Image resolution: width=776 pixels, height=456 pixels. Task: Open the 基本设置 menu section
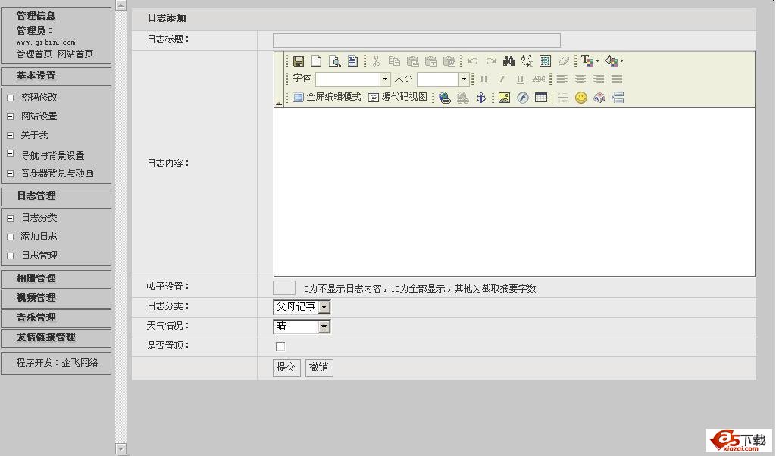56,76
